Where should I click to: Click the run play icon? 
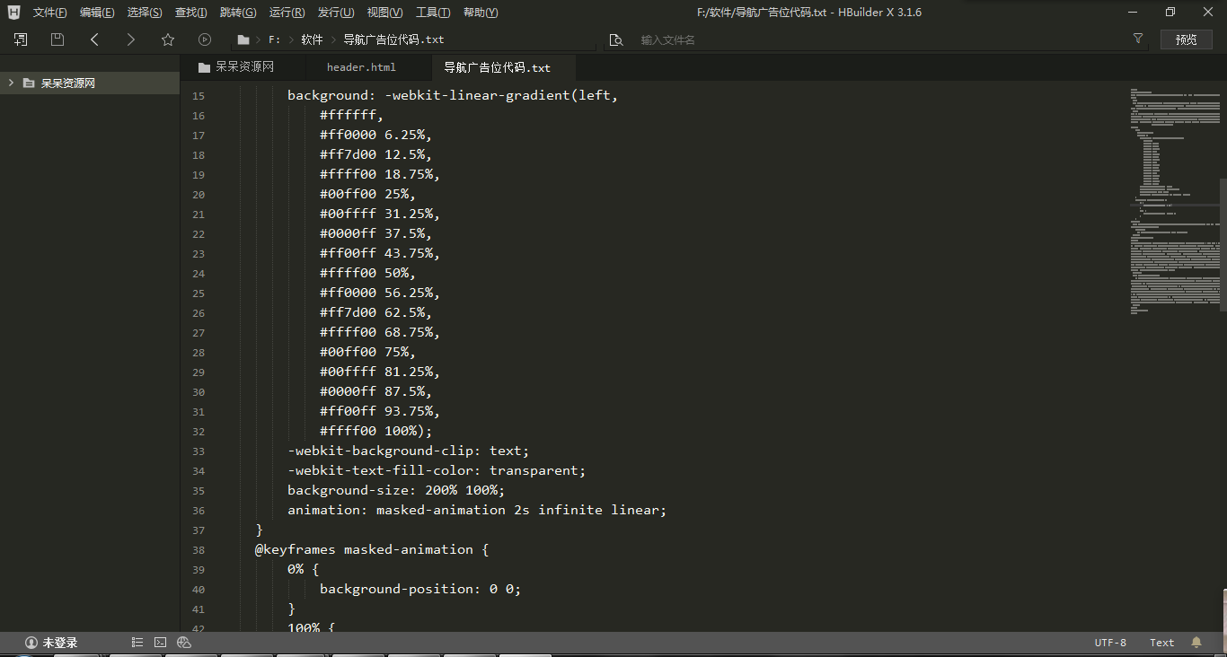(205, 39)
